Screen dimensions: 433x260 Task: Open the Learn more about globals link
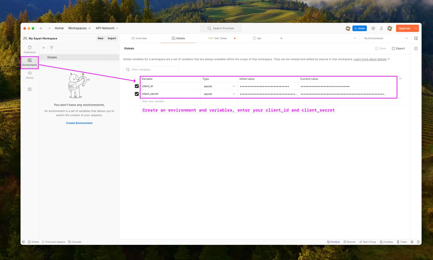pyautogui.click(x=370, y=59)
